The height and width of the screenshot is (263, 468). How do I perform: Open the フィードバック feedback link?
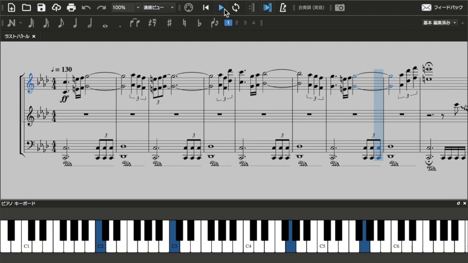[x=442, y=7]
